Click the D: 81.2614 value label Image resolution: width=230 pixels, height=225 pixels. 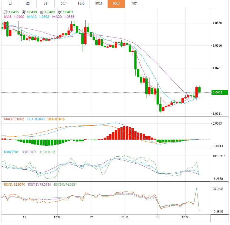pyautogui.click(x=29, y=152)
